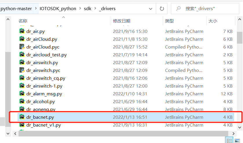Click the PyCharm icon of dr_air.py
Image resolution: width=243 pixels, height=143 pixels.
(22, 31)
